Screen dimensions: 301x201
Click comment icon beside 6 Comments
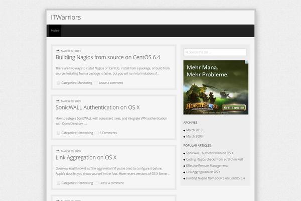point(97,133)
